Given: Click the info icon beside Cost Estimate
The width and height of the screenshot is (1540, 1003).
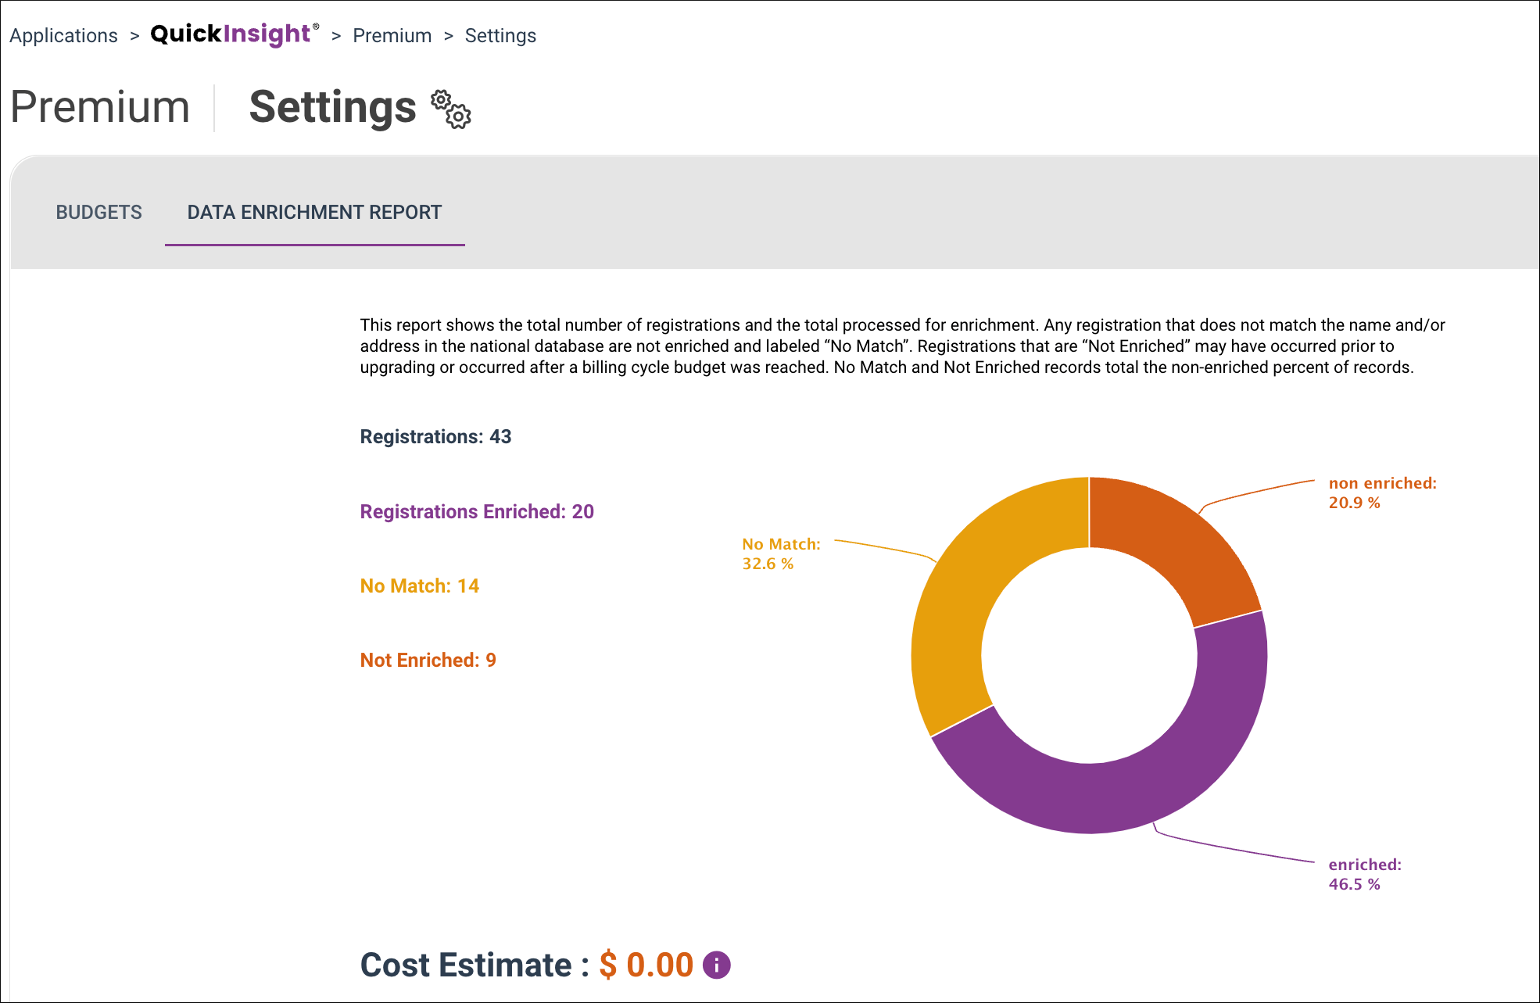Looking at the screenshot, I should click(x=716, y=965).
